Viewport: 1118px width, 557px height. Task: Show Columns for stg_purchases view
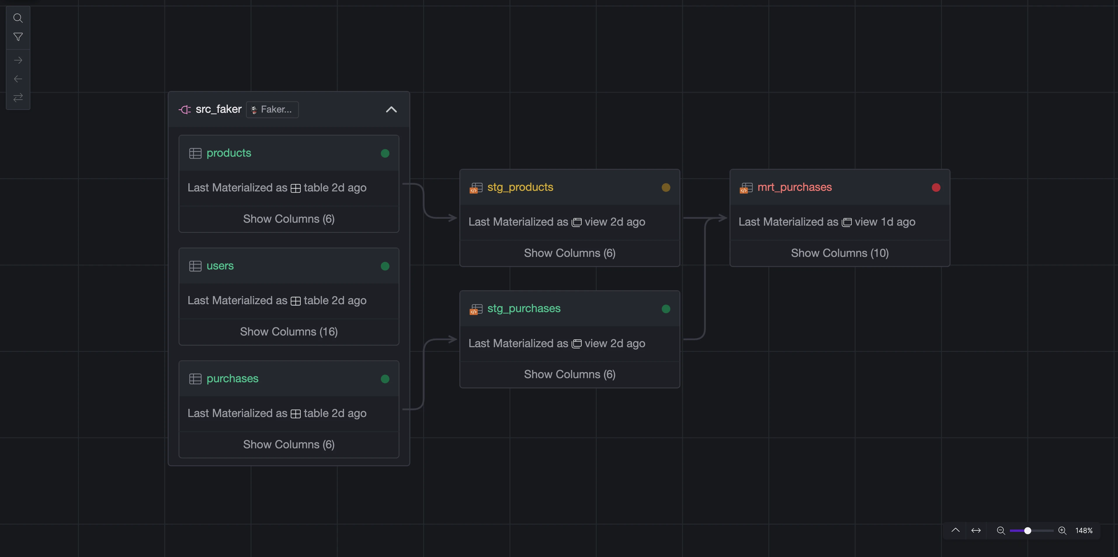click(x=570, y=374)
